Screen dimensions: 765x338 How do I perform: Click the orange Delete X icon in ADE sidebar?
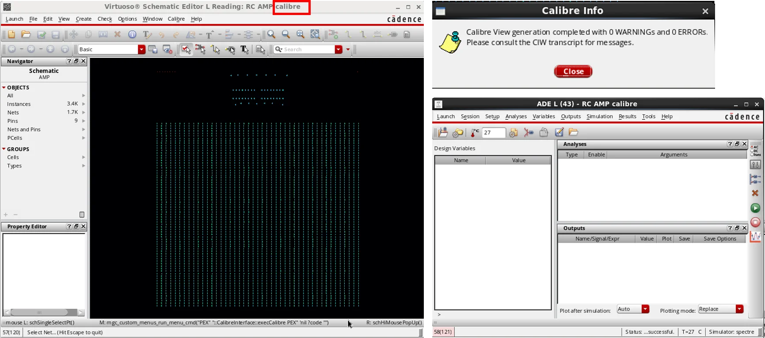755,193
